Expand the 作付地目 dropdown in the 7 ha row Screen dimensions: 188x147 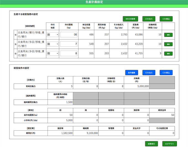click(53, 44)
